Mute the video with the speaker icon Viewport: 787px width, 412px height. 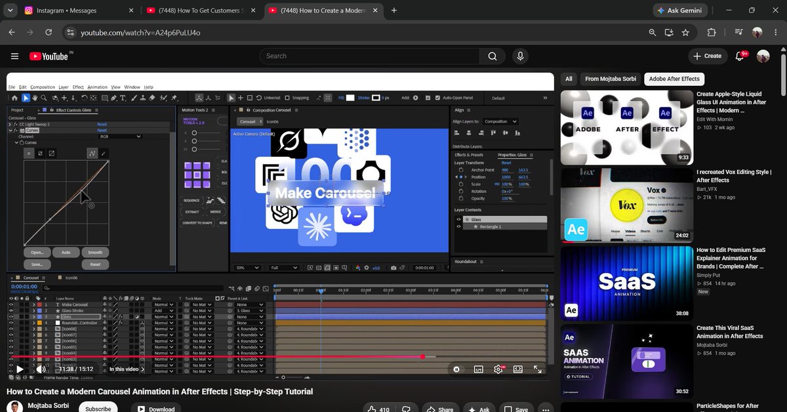coord(41,369)
